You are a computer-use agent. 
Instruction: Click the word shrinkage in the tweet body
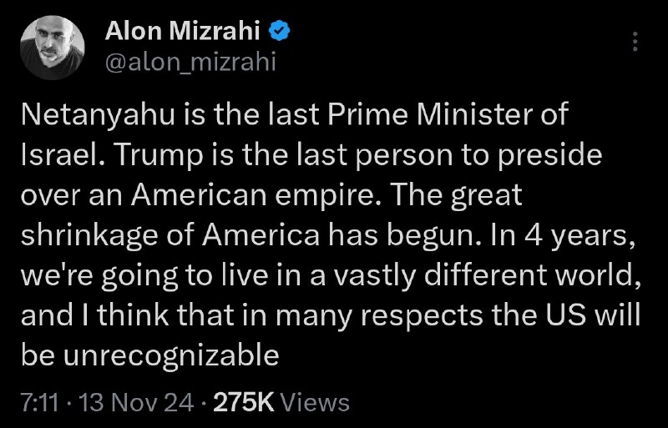tap(89, 235)
